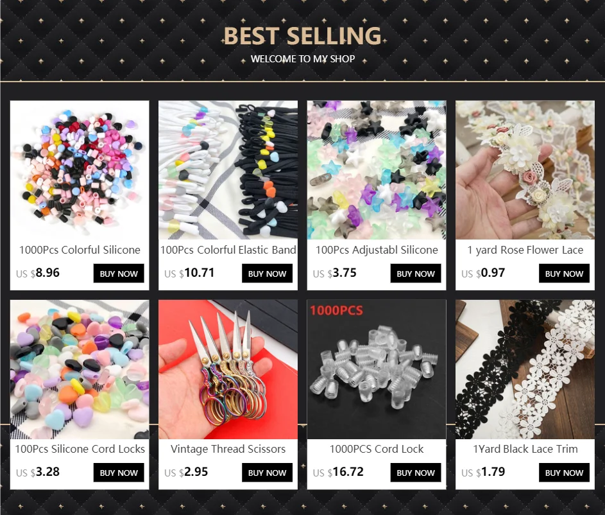
Task: Buy the $3.28 Silicone Cord Locks
Action: [119, 473]
